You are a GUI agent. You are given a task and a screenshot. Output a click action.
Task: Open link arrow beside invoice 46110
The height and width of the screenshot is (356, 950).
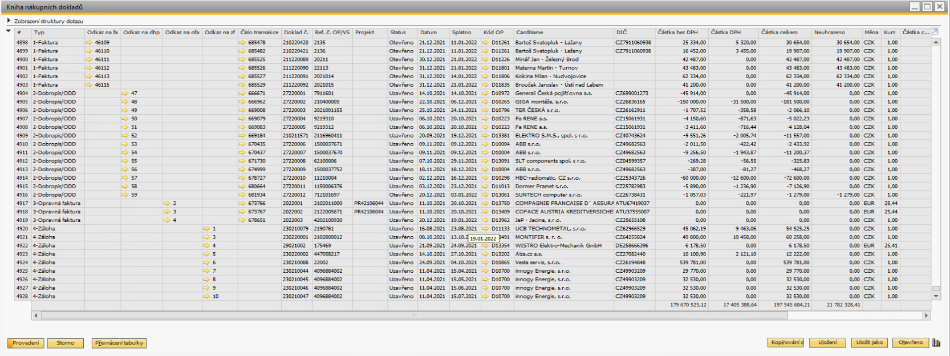[88, 51]
